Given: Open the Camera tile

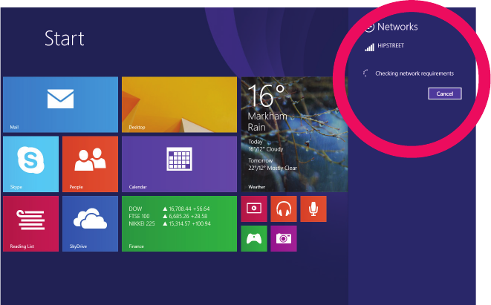Looking at the screenshot, I should coord(284,238).
